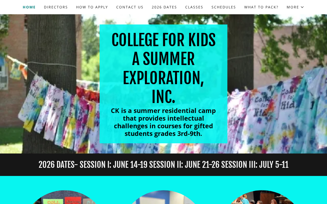Open the HOME navigation link
The height and width of the screenshot is (204, 327).
click(29, 7)
